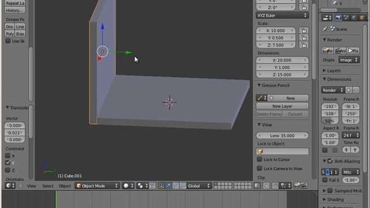Image resolution: width=370 pixels, height=208 pixels.
Task: Open the World properties tab icon
Action: (354, 18)
